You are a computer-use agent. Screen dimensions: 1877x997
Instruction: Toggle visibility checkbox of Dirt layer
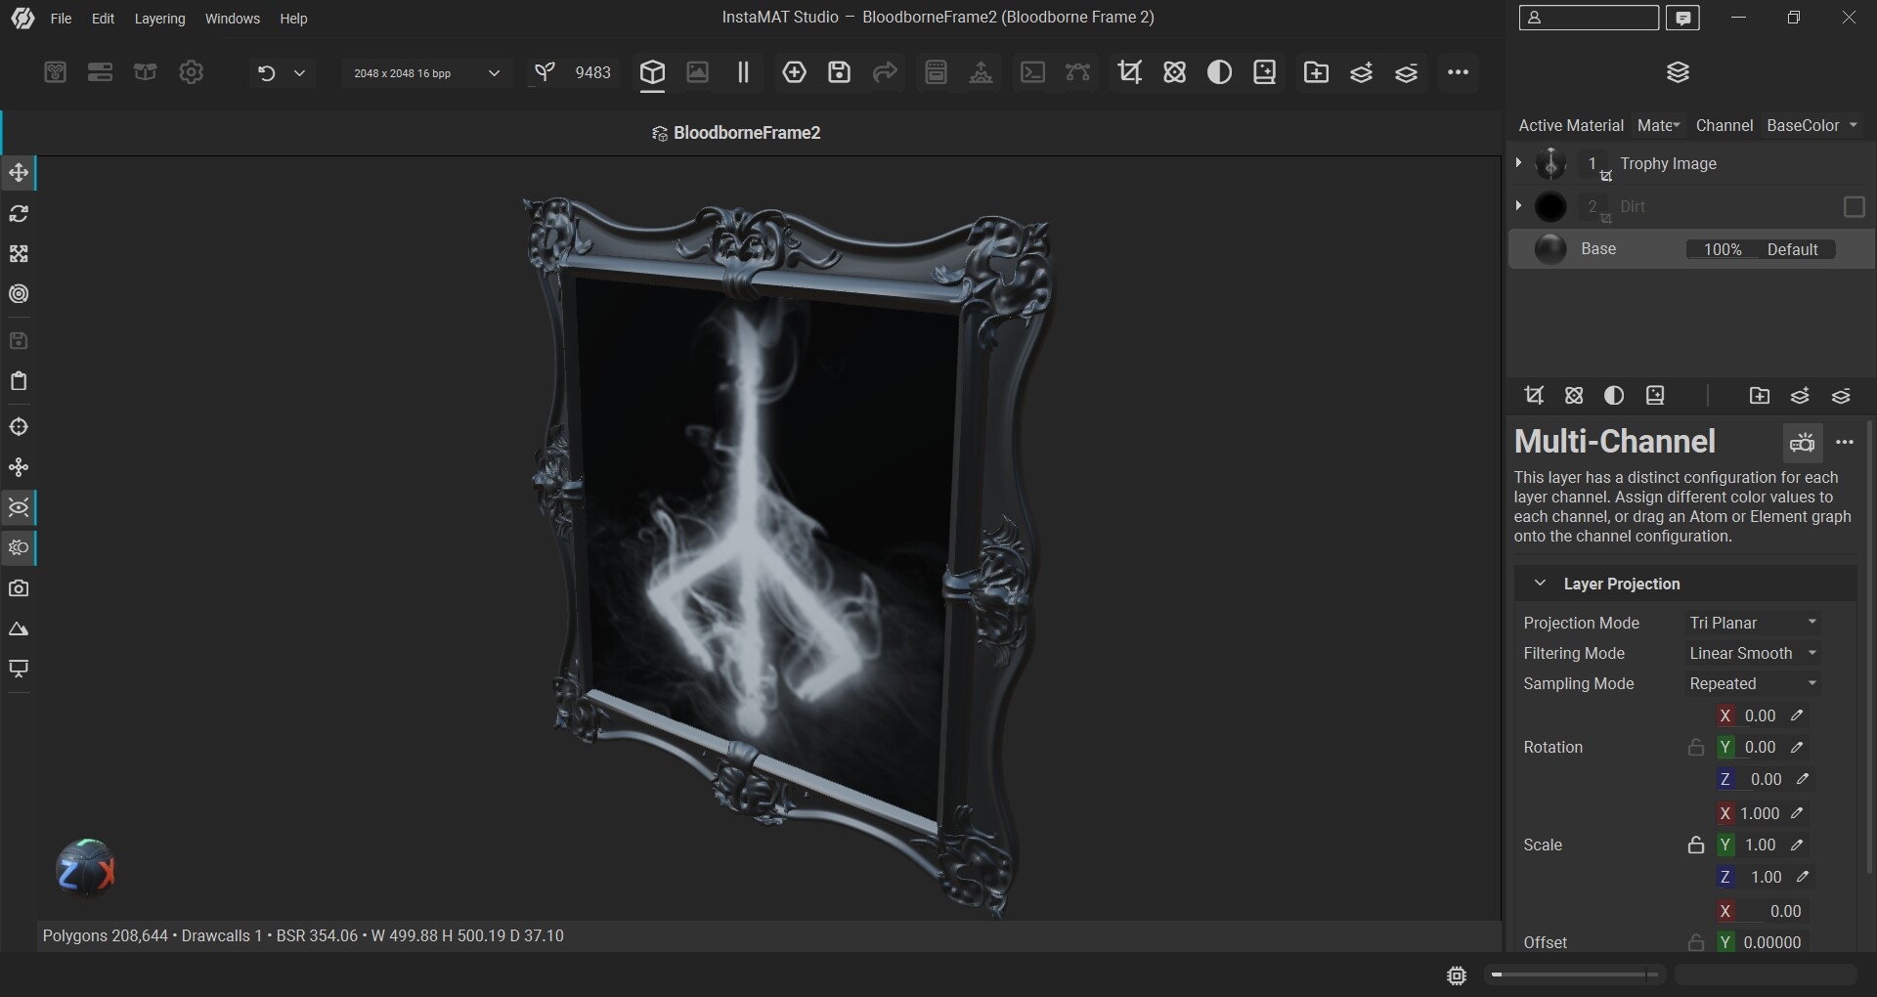1854,206
